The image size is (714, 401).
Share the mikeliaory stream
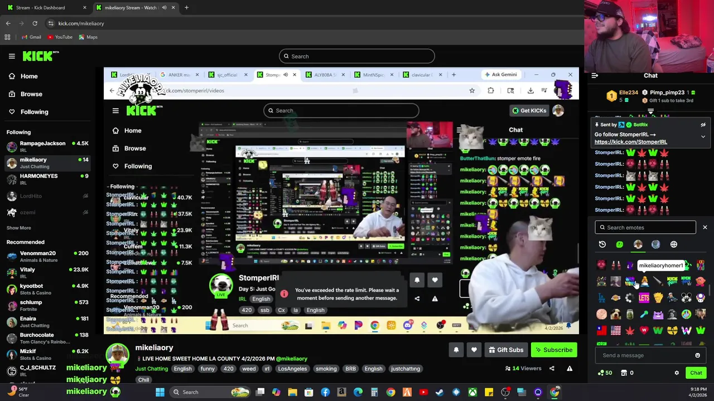point(552,368)
